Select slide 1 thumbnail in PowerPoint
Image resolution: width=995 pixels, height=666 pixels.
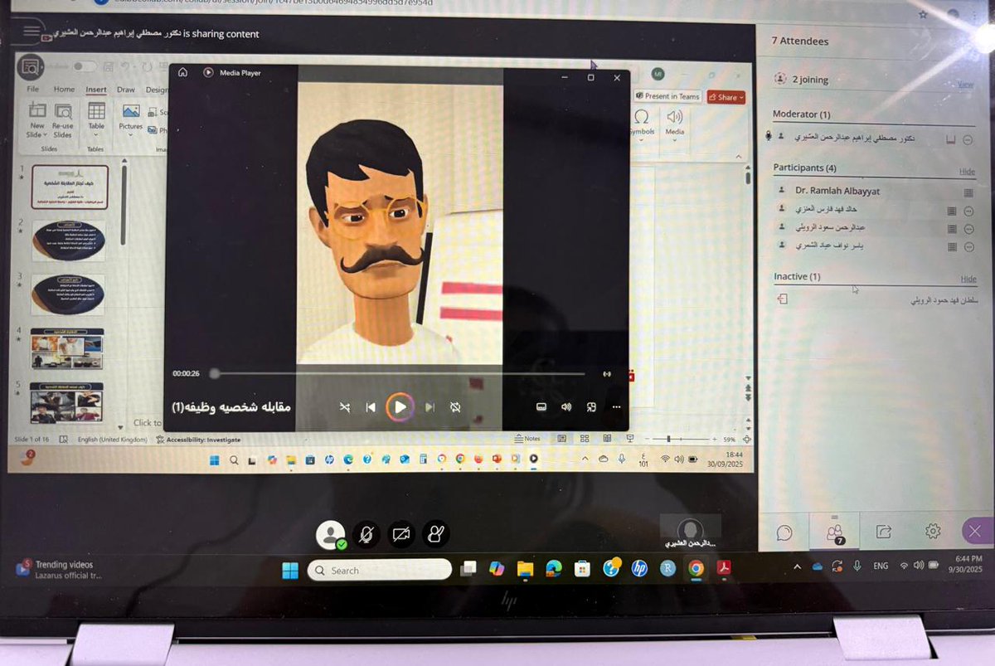[70, 187]
